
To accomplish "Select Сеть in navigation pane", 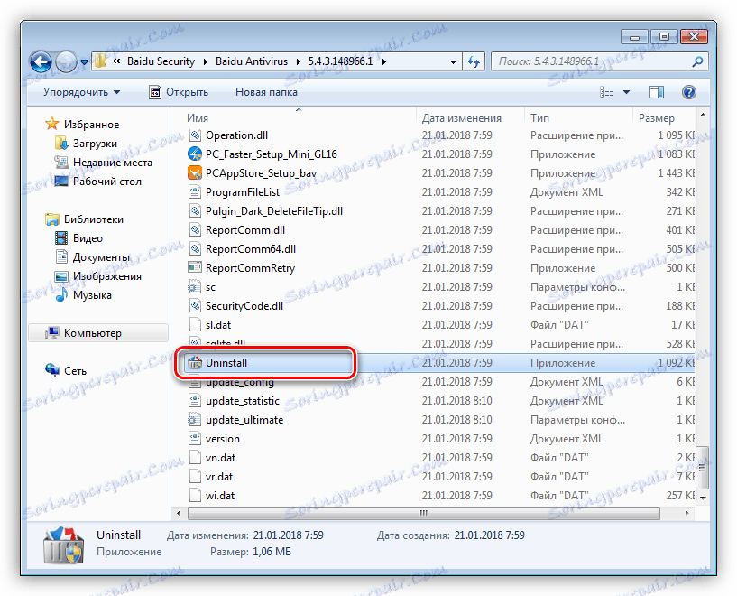I will 75,370.
